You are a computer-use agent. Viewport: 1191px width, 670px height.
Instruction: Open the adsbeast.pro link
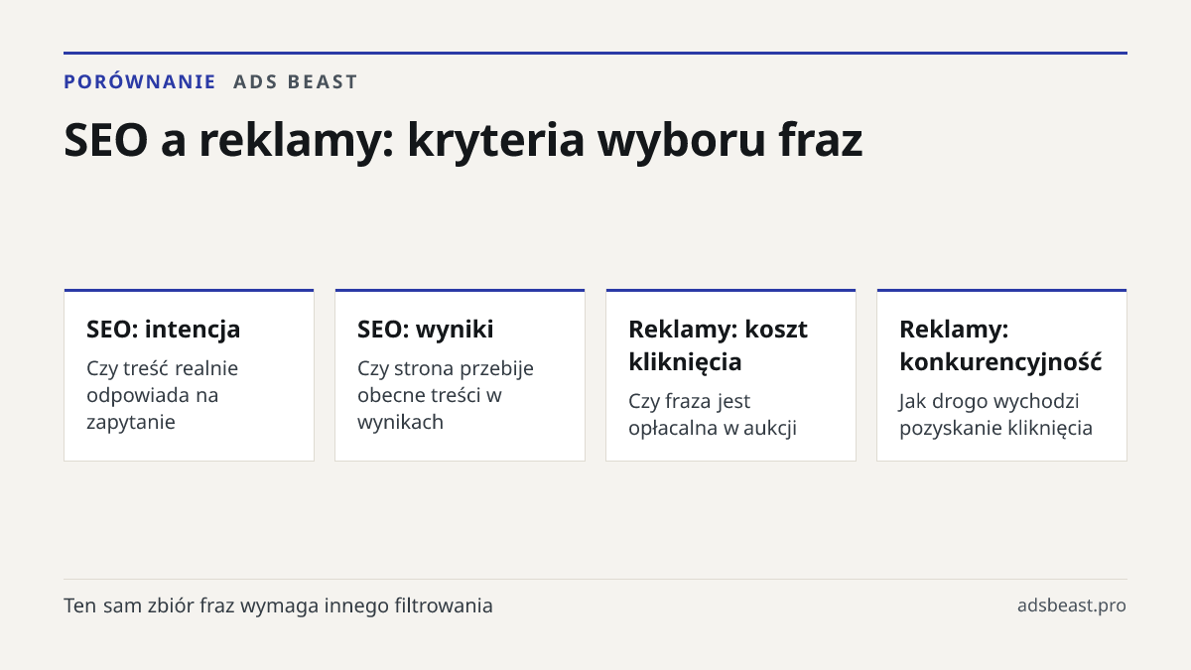(x=1072, y=605)
